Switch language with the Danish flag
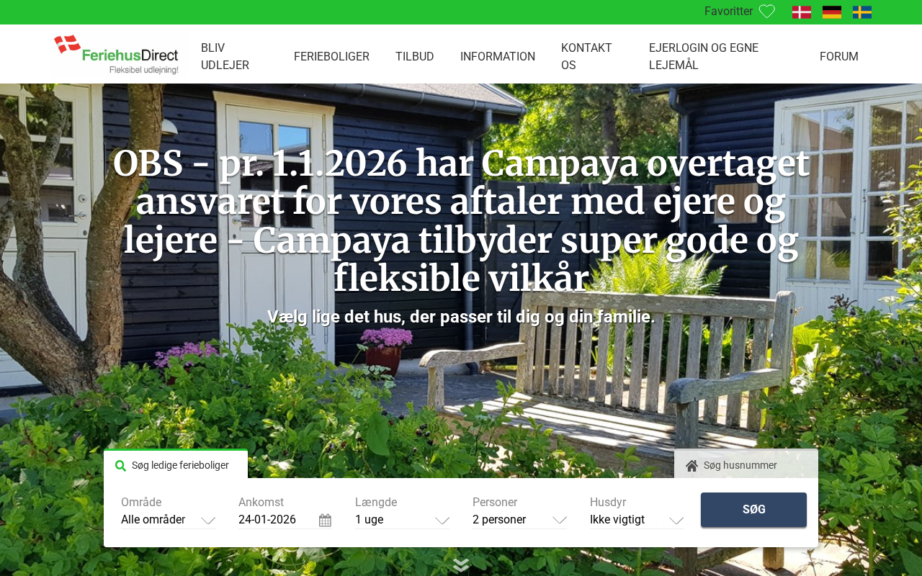The height and width of the screenshot is (576, 922). tap(802, 12)
